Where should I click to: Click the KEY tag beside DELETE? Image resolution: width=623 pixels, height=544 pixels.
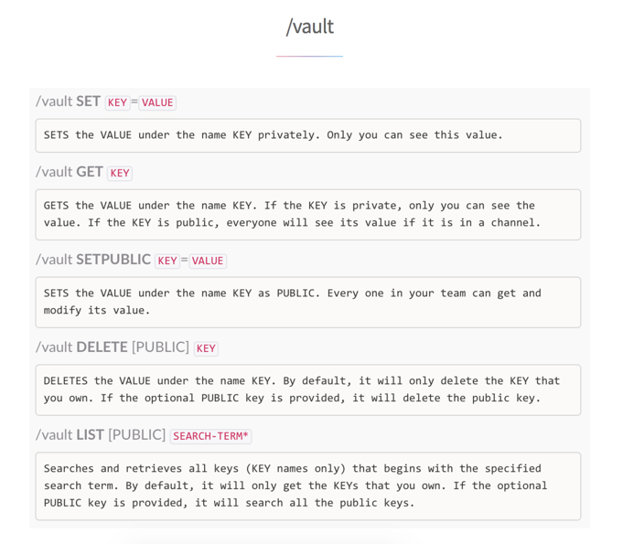coord(206,348)
